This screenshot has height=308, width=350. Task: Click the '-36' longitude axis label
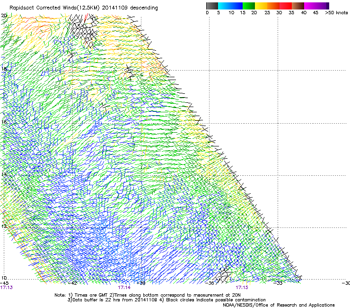coord(210,283)
